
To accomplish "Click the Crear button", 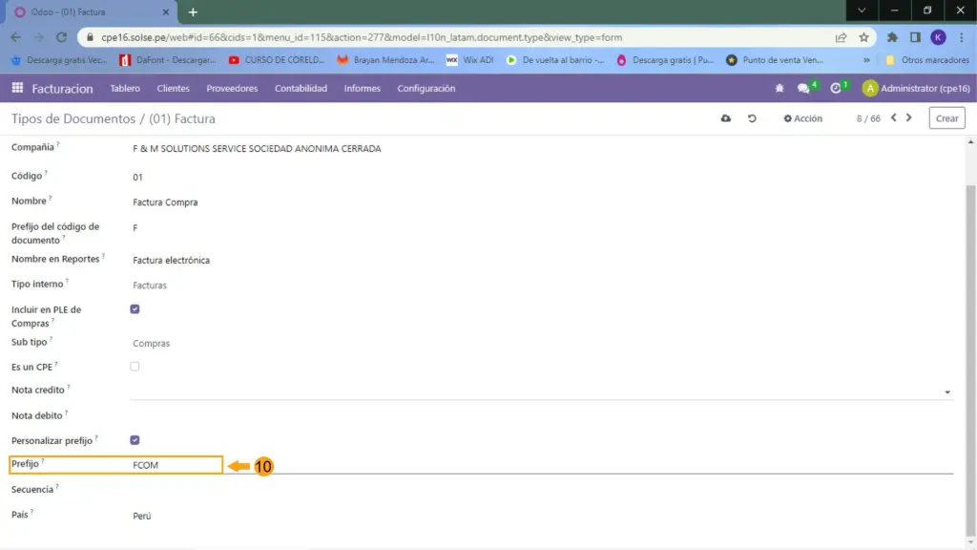I will (x=946, y=118).
